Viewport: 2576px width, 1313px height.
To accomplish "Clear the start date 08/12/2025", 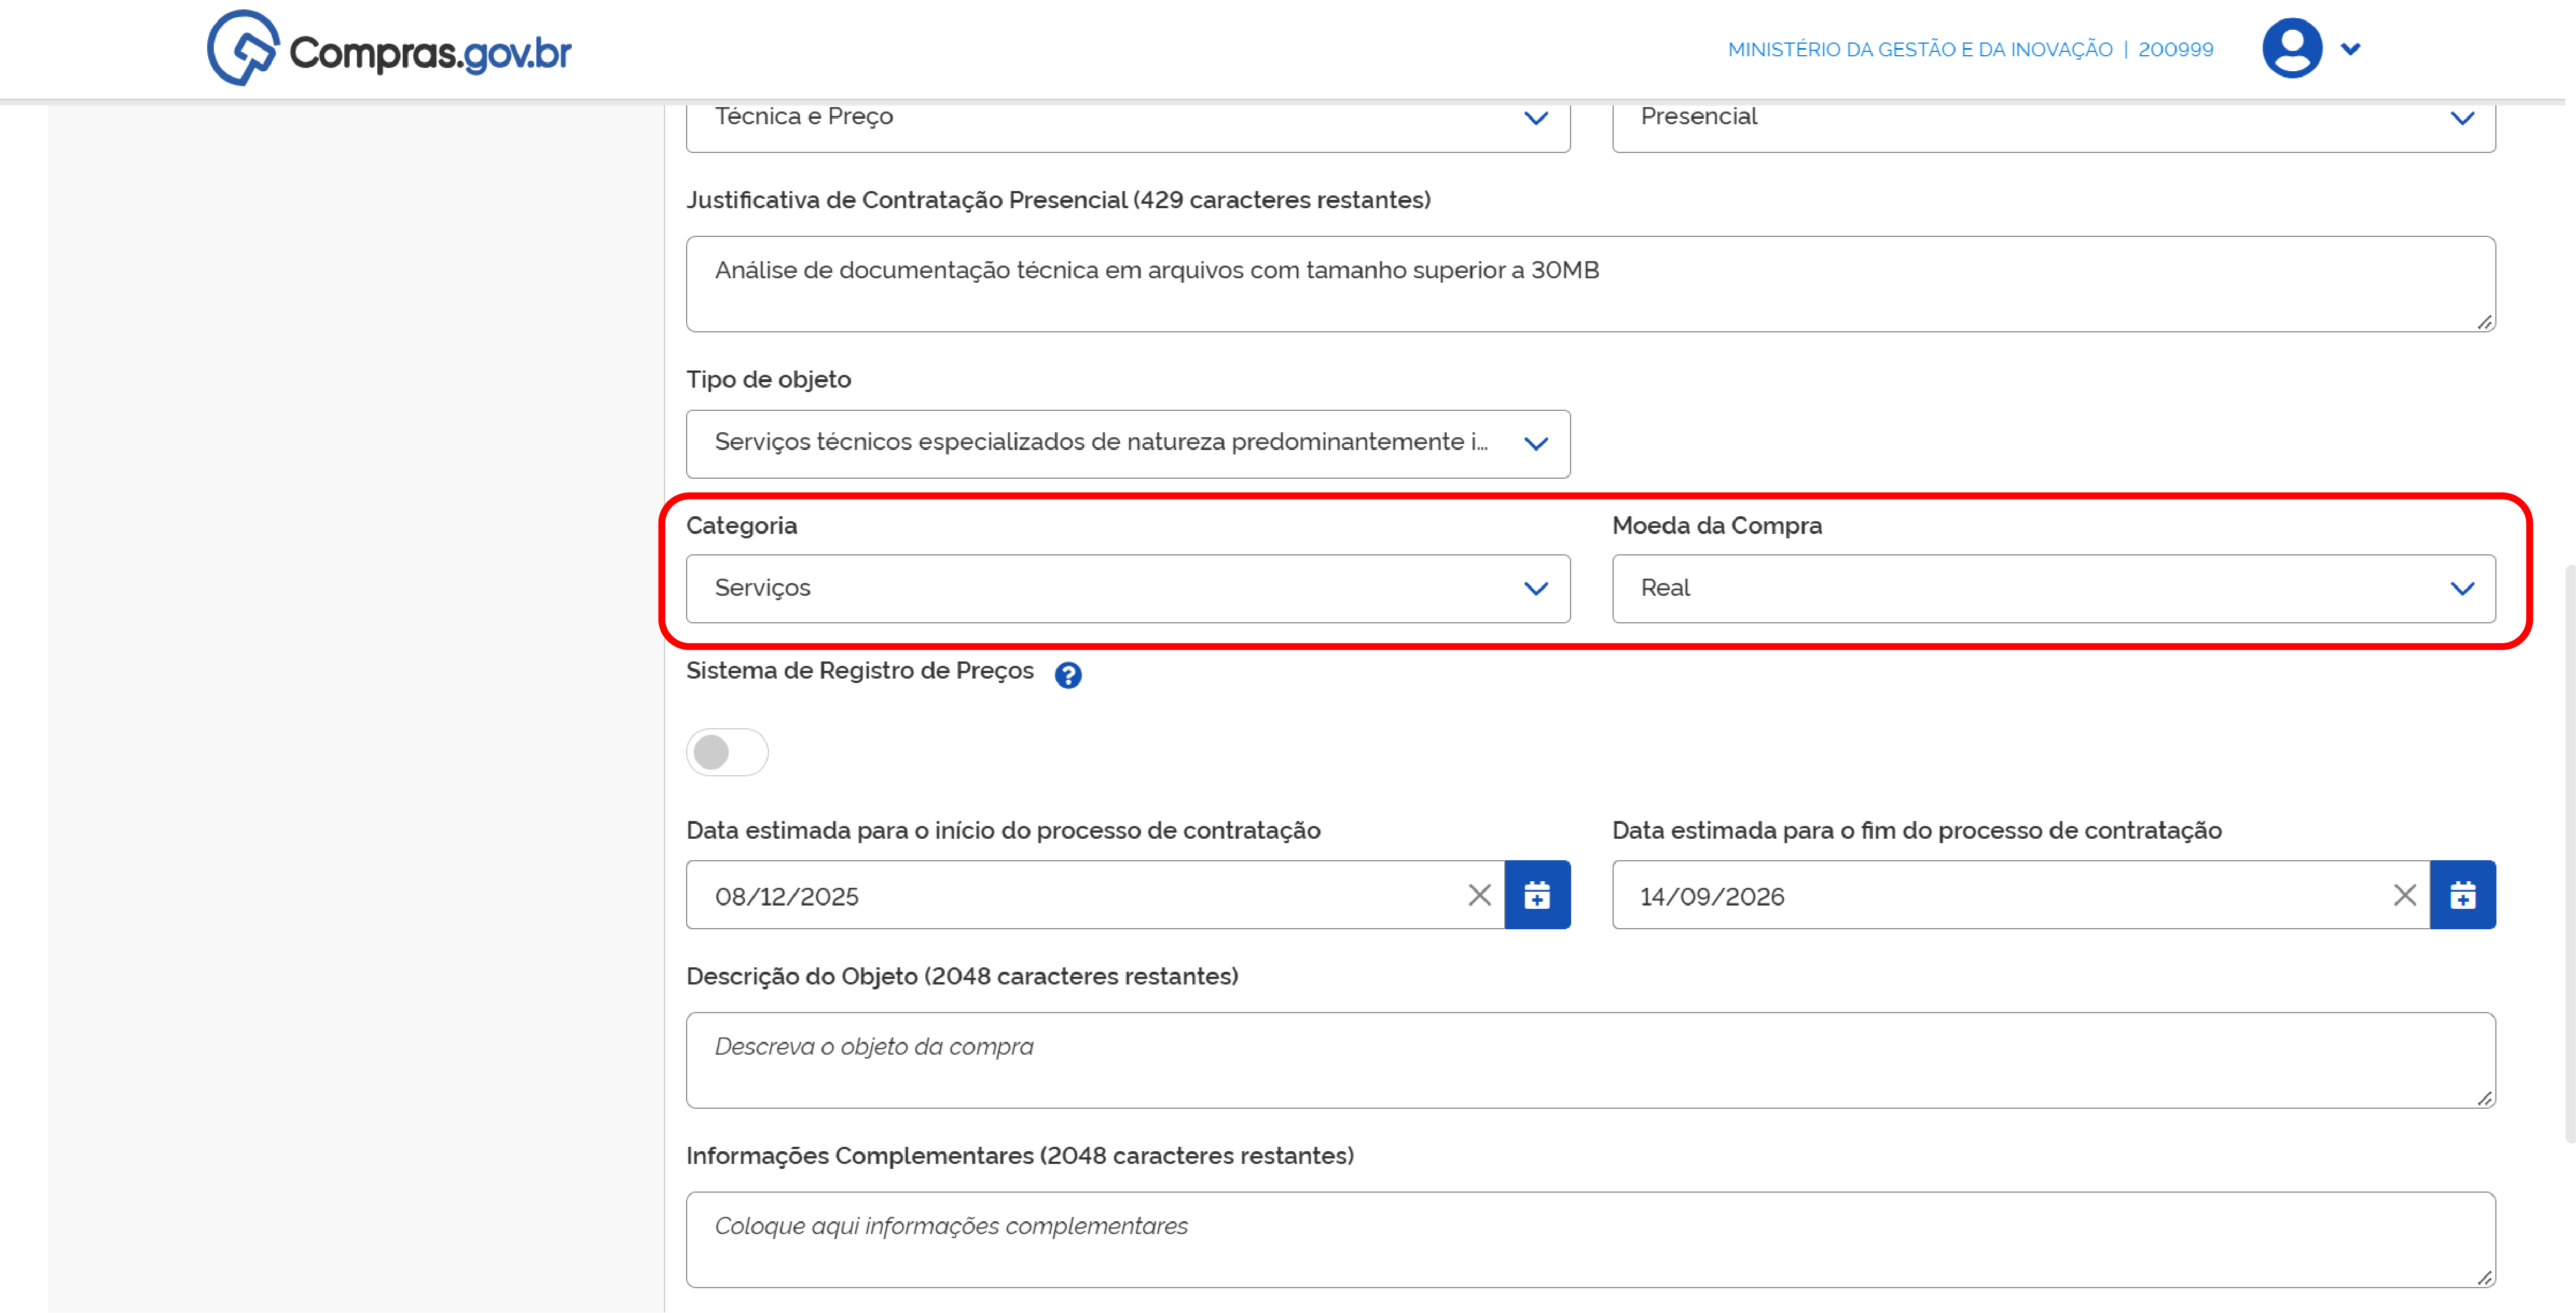I will tap(1479, 896).
